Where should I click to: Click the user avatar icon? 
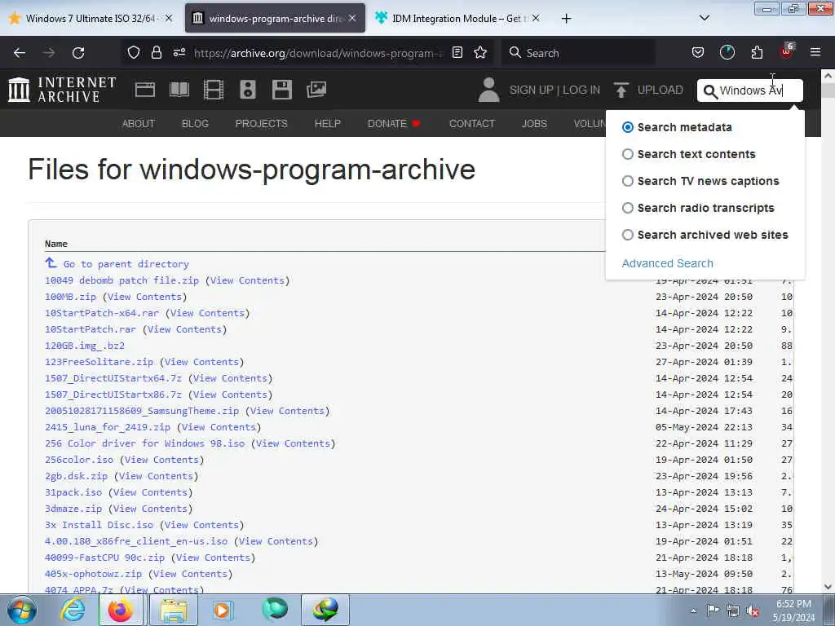point(489,90)
